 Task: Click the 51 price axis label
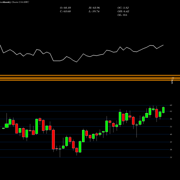click(171, 127)
